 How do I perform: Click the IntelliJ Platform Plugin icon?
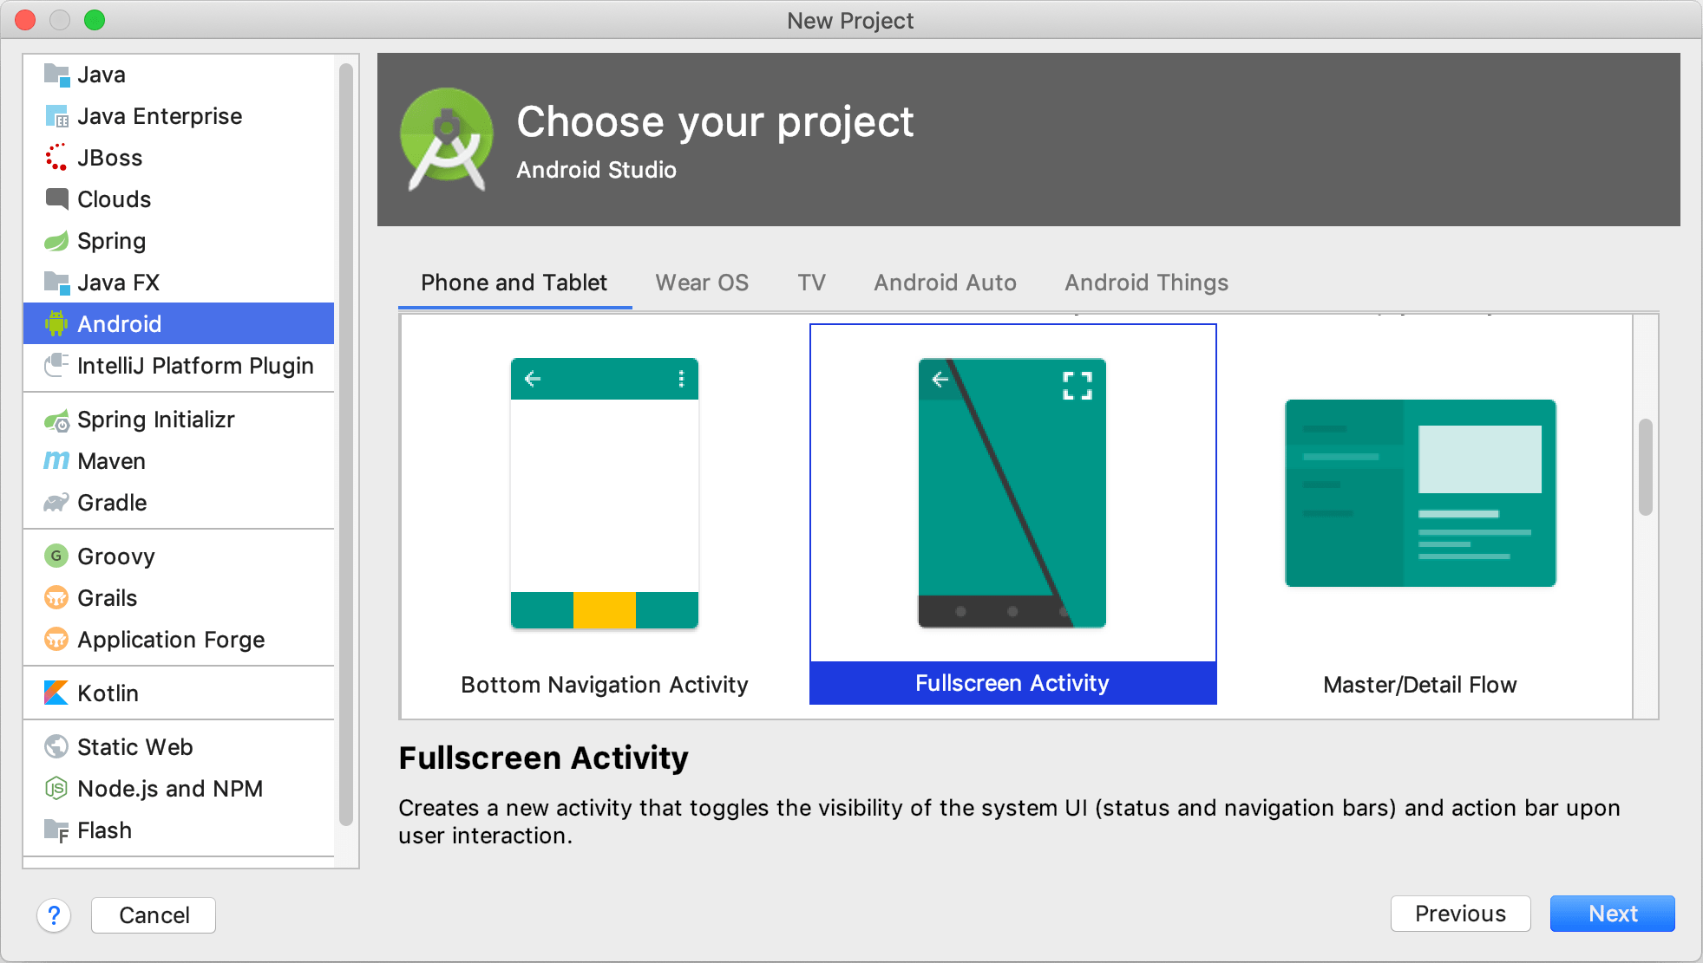pyautogui.click(x=56, y=365)
